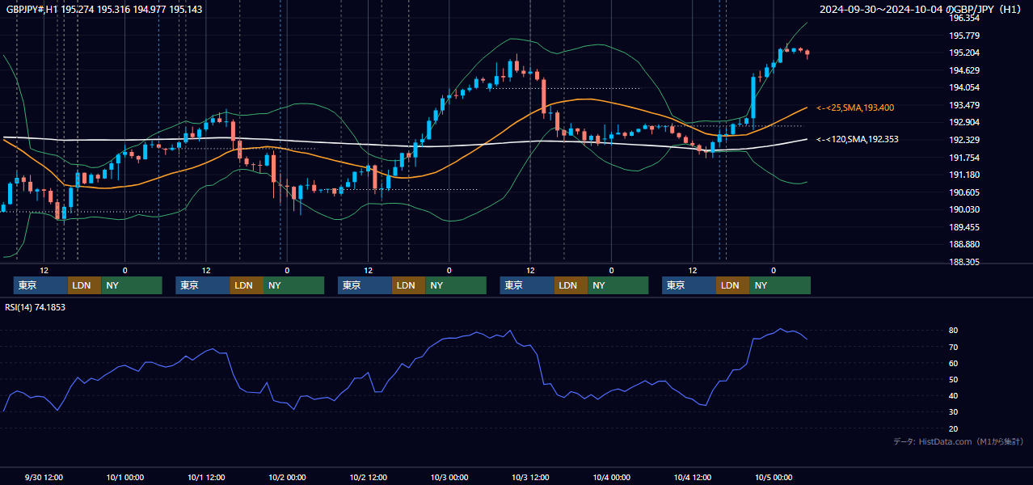Screen dimensions: 1033x485
Task: Click RSI scale value 60
Action: (954, 363)
